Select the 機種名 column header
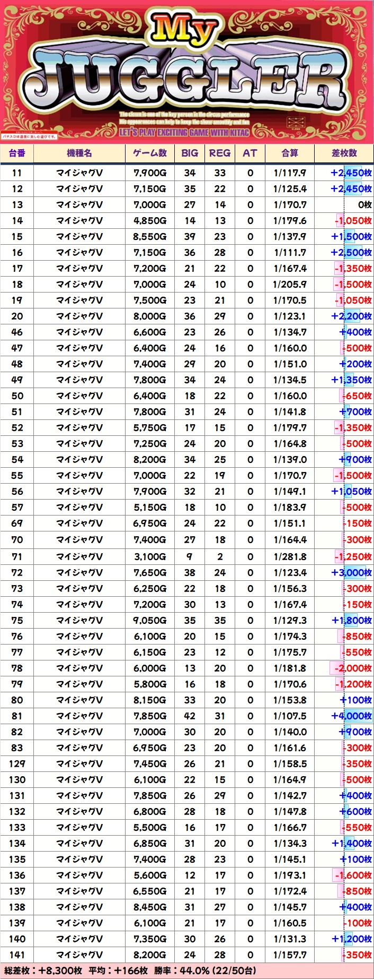Screen dimensions: 374x979 [79, 153]
